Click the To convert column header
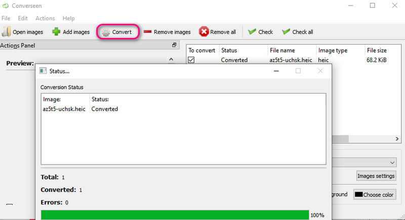Screen dimensions: 405x220 [x=201, y=50]
